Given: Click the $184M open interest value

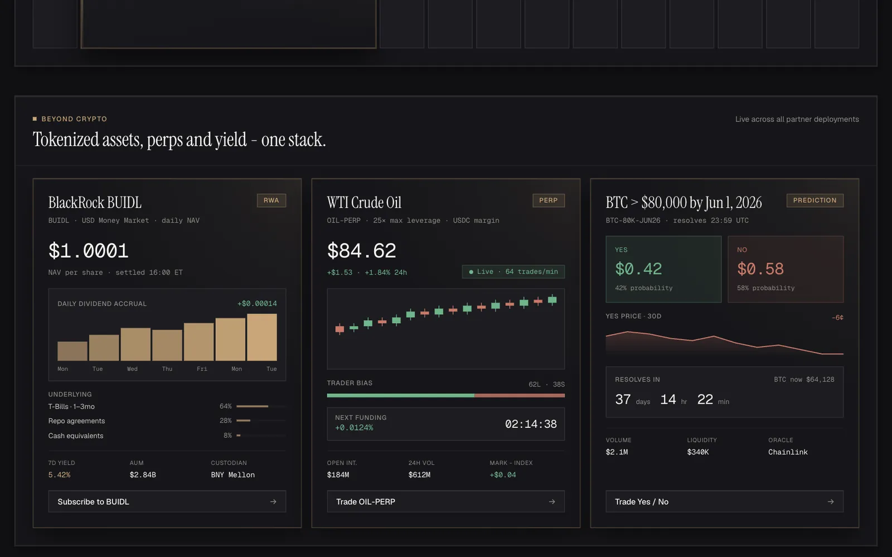Looking at the screenshot, I should tap(338, 475).
